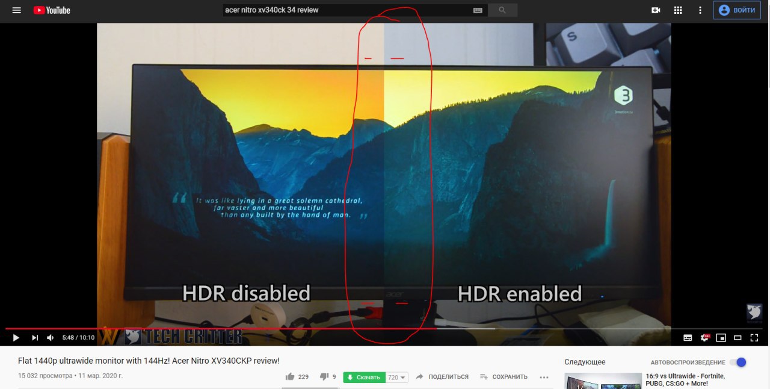Mute the video volume

click(51, 338)
